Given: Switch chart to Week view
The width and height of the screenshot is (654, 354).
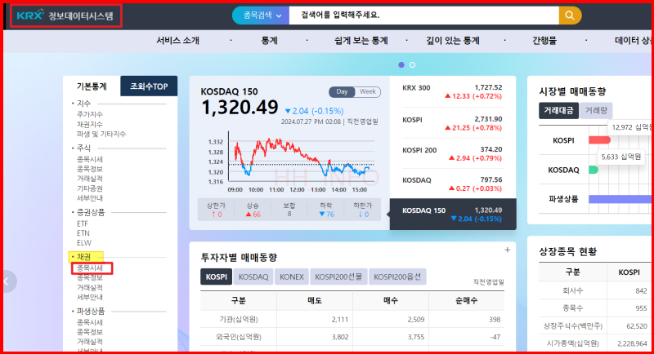Looking at the screenshot, I should click(x=368, y=92).
